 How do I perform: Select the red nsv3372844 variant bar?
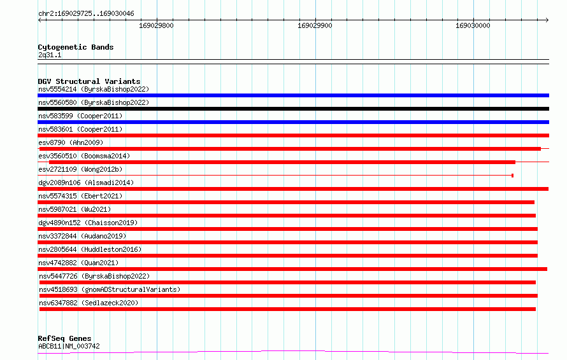click(x=287, y=242)
